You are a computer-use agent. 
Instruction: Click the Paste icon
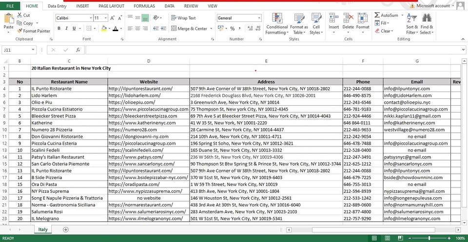pos(8,19)
